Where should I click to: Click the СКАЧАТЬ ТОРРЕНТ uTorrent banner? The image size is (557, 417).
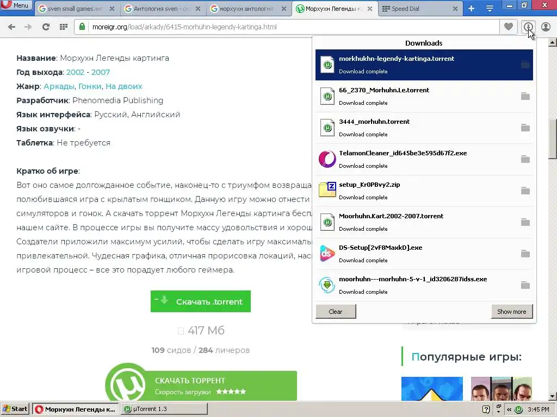pos(201,385)
